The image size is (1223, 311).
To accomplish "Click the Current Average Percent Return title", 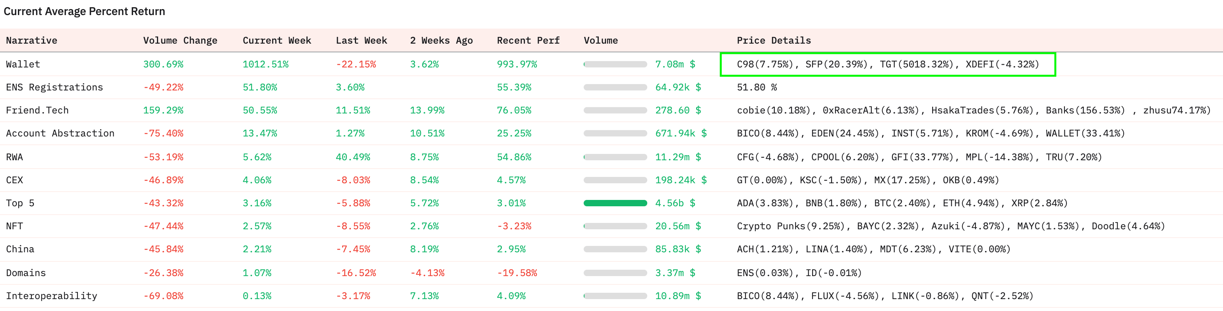I will tap(85, 12).
